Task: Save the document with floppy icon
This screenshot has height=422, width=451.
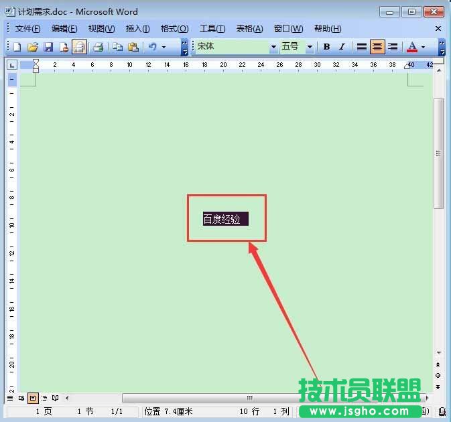Action: 48,47
